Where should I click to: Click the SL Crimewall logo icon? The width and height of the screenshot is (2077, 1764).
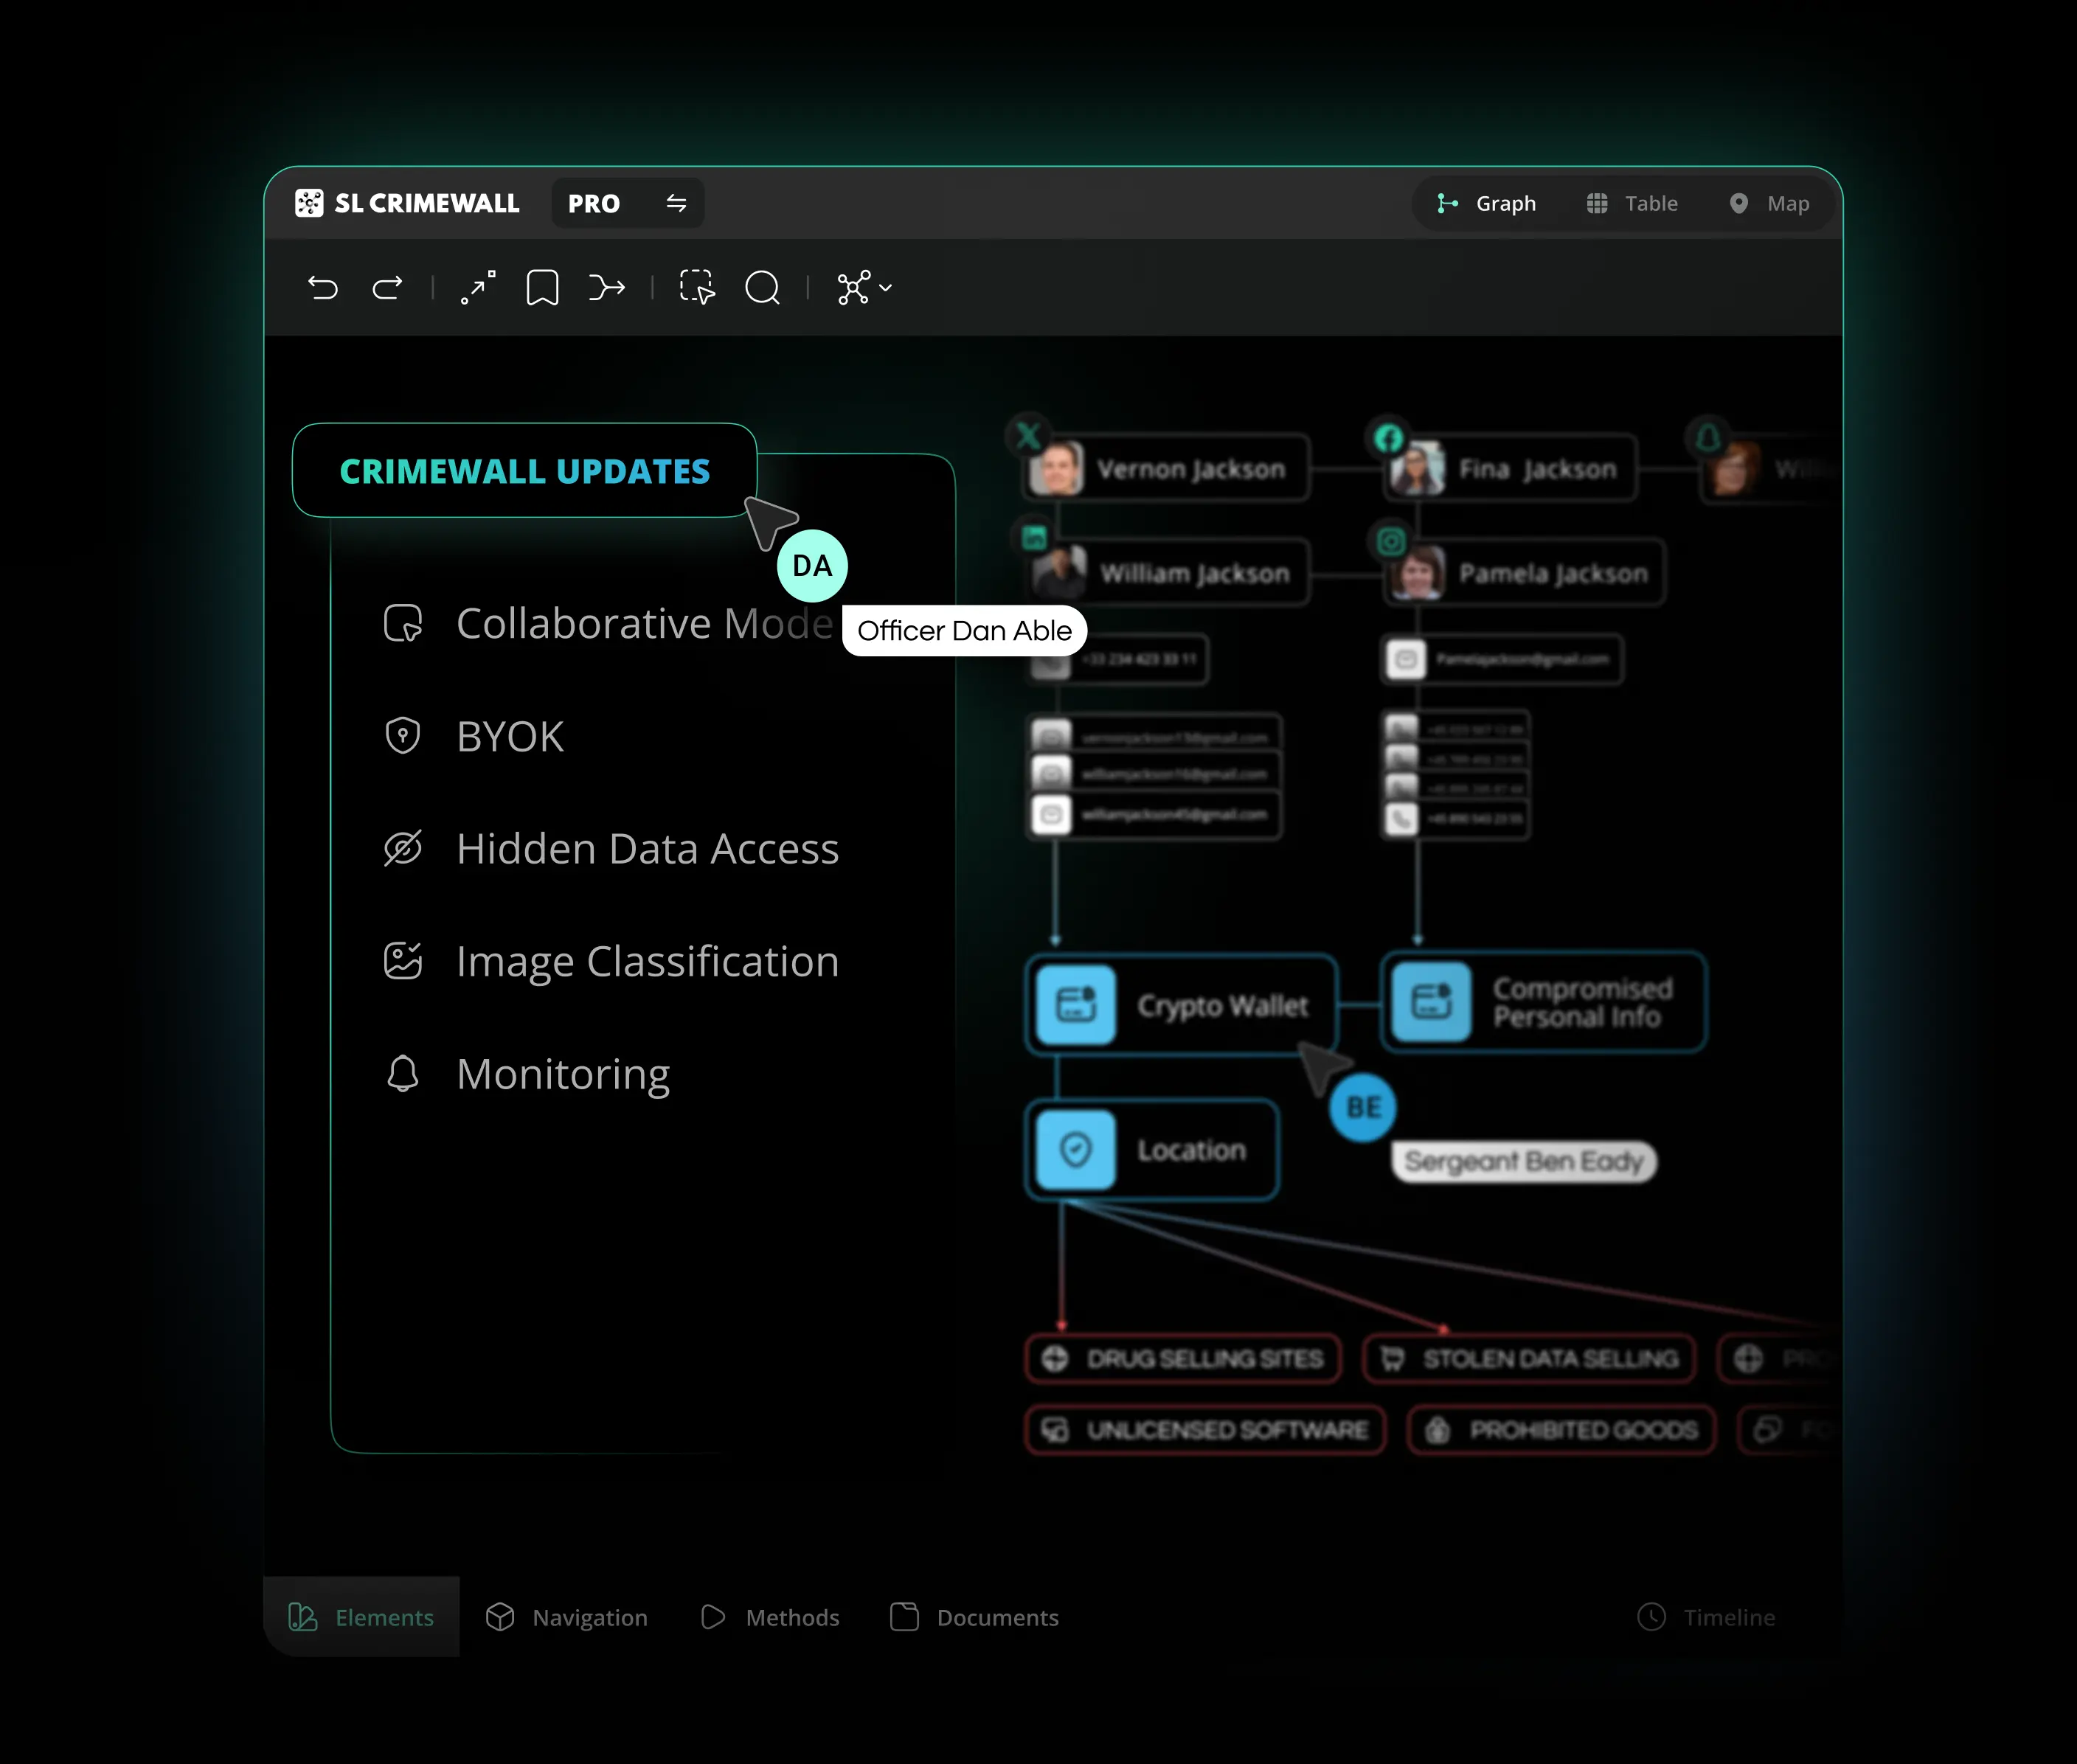pyautogui.click(x=309, y=203)
